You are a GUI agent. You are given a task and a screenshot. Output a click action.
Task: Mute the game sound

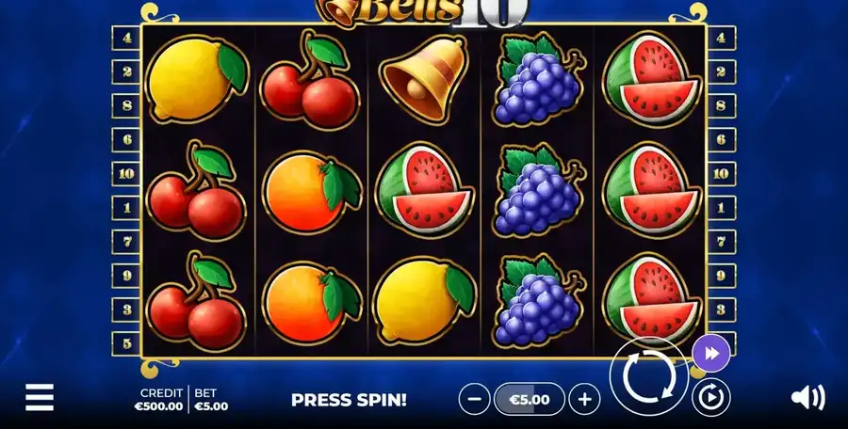pyautogui.click(x=808, y=398)
